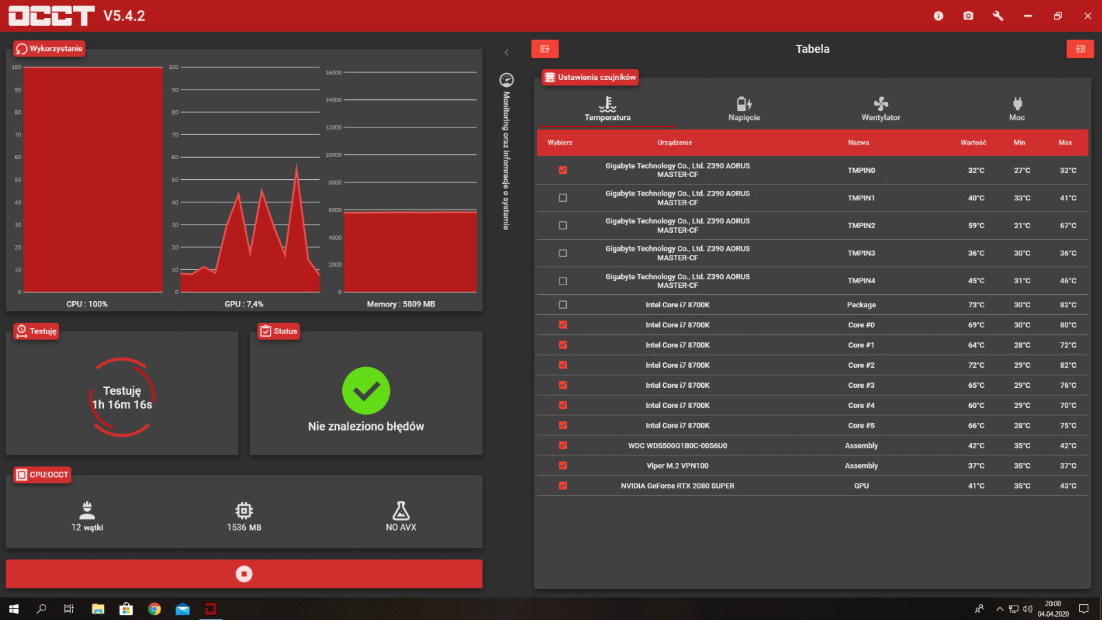The width and height of the screenshot is (1102, 620).
Task: Uncheck the Core #1 checkbox
Action: click(x=563, y=344)
